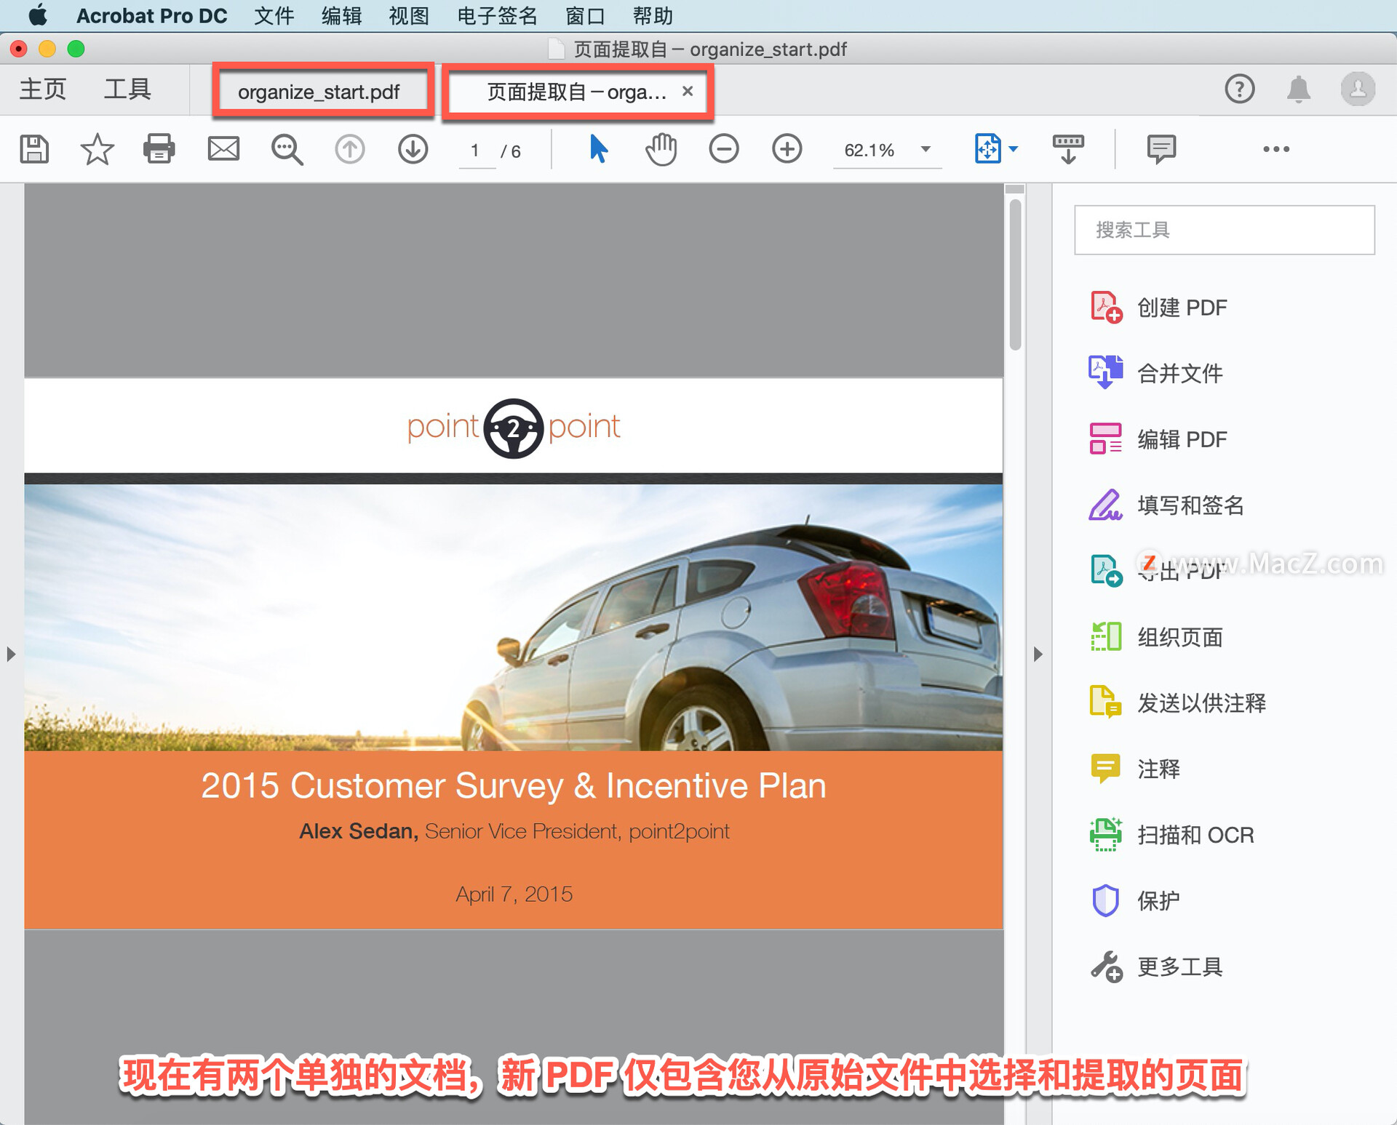Activate the hand pan tool

click(x=661, y=149)
